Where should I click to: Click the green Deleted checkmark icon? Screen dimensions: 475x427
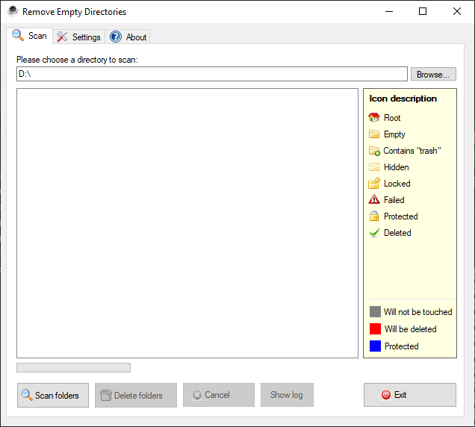pyautogui.click(x=374, y=233)
